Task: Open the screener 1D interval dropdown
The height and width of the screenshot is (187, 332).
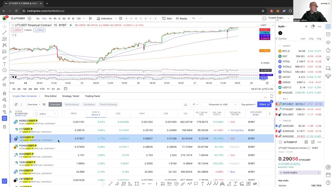Action: tap(195, 104)
